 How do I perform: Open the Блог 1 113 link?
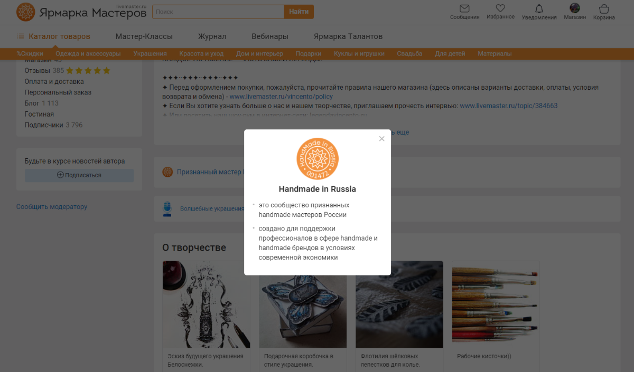[x=42, y=103]
